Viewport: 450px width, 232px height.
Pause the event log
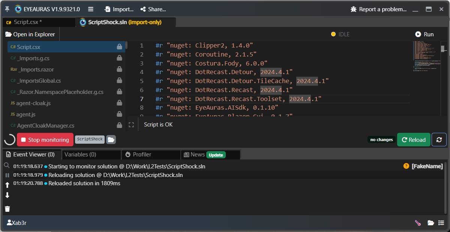coord(7,175)
